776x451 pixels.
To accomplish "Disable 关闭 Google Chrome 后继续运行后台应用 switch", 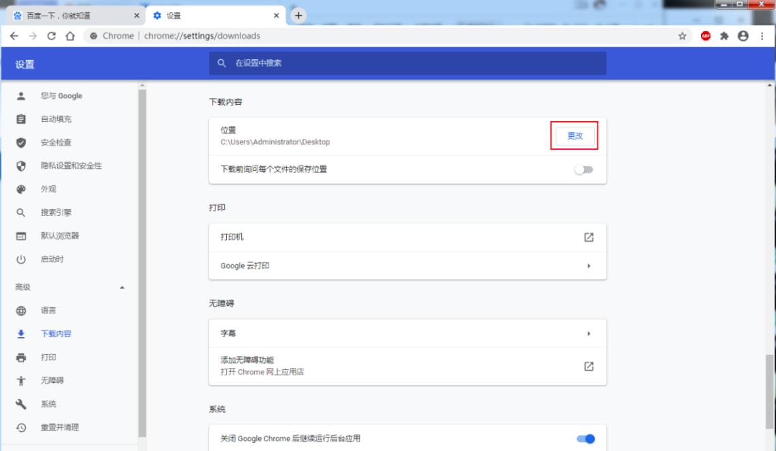I will pyautogui.click(x=585, y=439).
